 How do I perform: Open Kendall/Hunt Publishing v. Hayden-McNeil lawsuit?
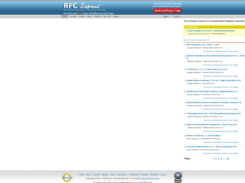[x=212, y=91]
